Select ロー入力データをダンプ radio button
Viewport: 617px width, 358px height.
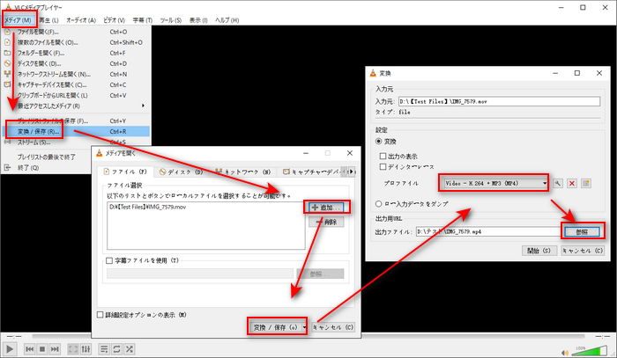(380, 202)
